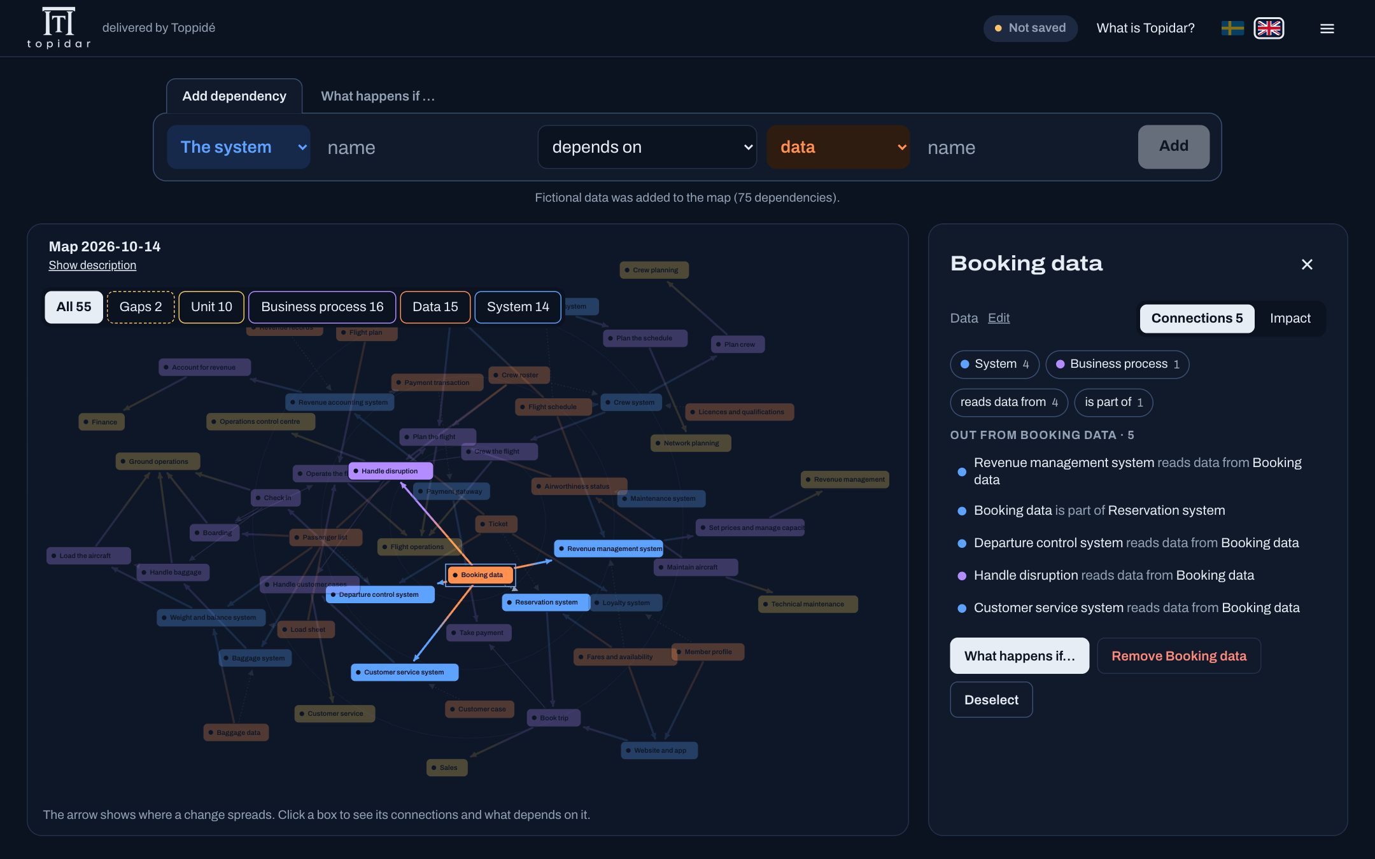This screenshot has width=1375, height=859.
Task: Toggle the Data 15 filter
Action: pos(435,307)
